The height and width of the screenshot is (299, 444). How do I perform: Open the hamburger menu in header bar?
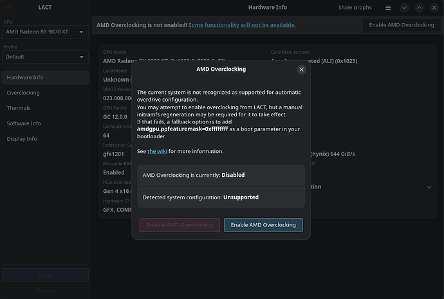[388, 8]
